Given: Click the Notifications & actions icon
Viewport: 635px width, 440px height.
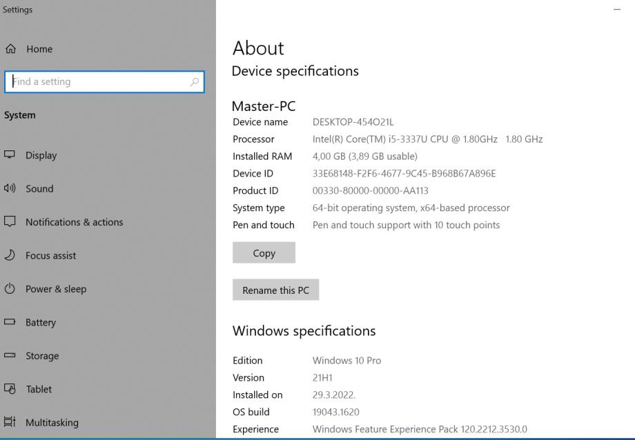Looking at the screenshot, I should (10, 222).
